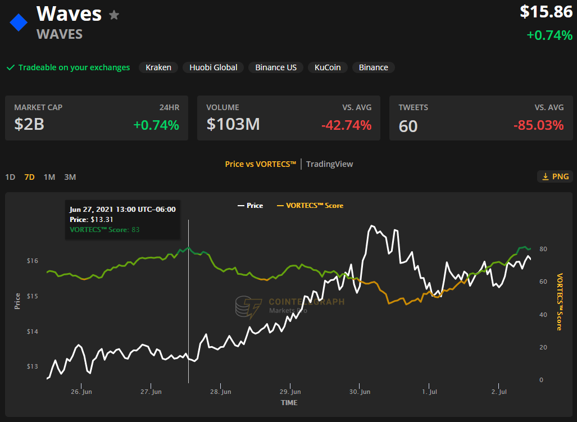
Task: Switch to 1M chart range
Action: tap(49, 177)
